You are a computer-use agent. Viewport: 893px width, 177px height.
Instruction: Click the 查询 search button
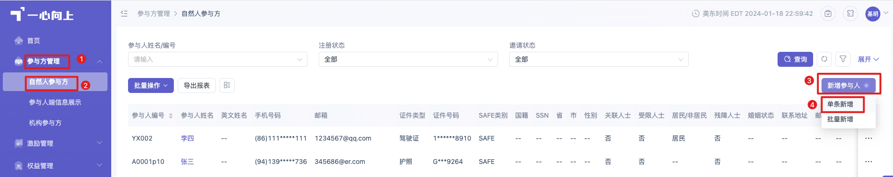point(795,59)
